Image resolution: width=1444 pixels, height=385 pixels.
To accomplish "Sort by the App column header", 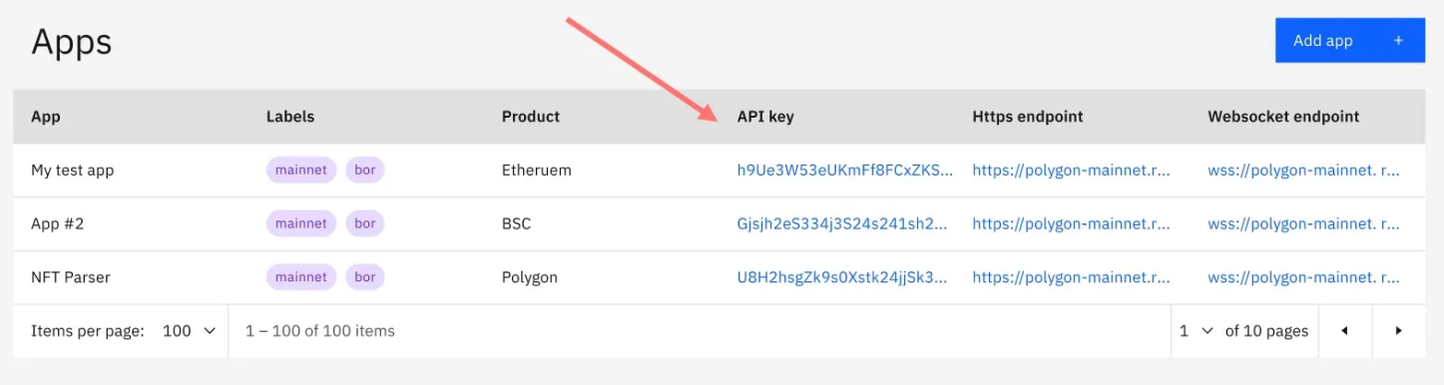I will point(46,117).
